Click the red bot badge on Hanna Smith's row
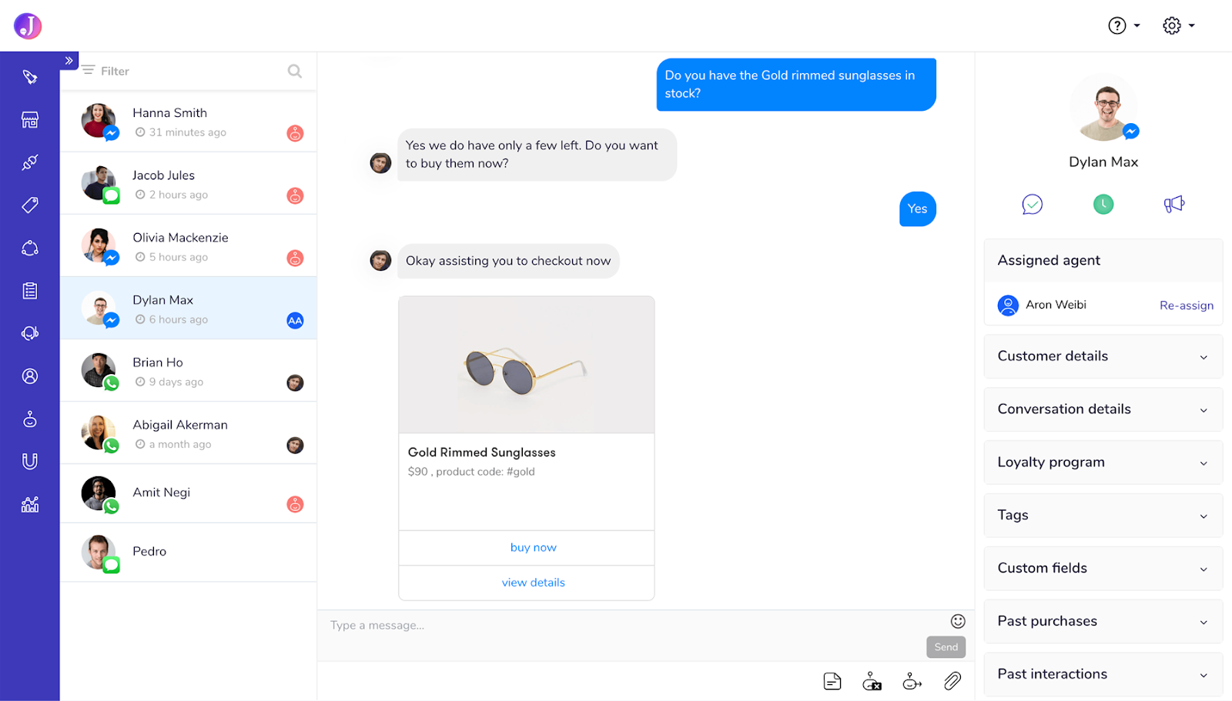1232x701 pixels. pyautogui.click(x=295, y=133)
